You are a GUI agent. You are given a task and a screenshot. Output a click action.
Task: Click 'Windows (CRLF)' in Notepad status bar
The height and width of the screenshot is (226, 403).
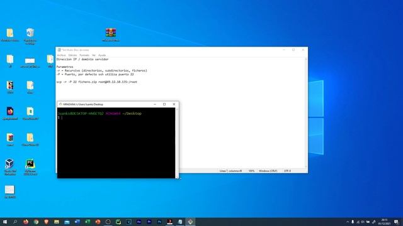click(268, 171)
